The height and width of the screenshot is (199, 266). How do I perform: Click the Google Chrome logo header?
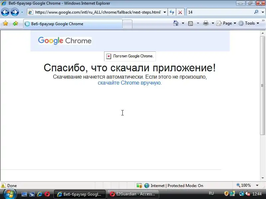(x=65, y=40)
